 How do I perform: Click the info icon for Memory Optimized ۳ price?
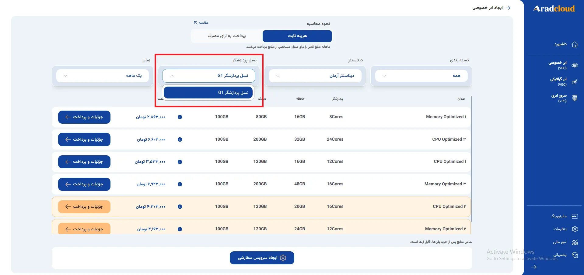[180, 184]
